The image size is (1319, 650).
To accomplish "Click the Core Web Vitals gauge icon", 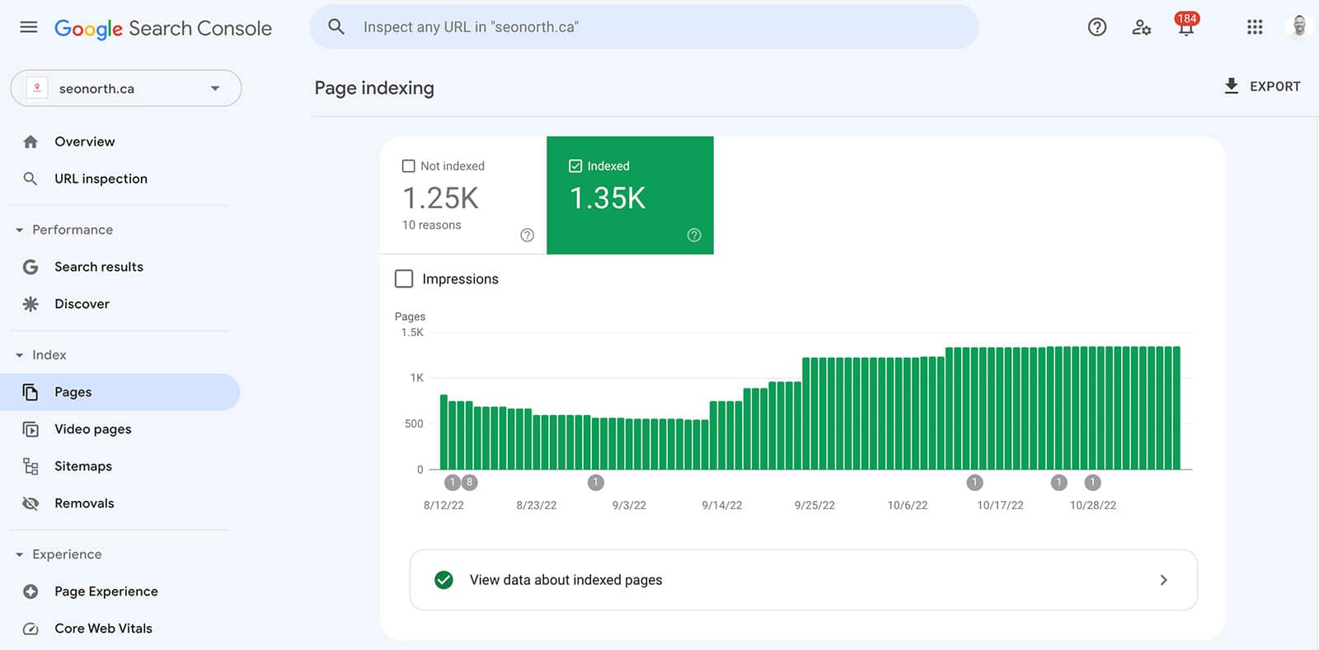I will click(x=31, y=629).
